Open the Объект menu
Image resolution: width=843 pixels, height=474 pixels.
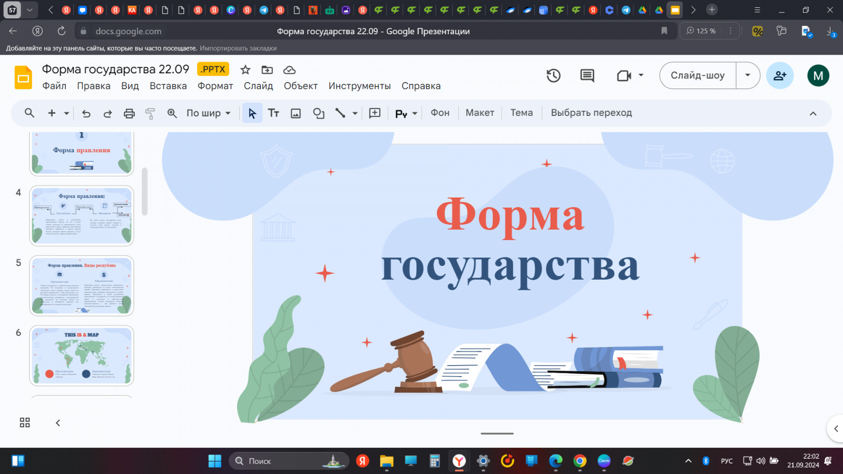[x=301, y=86]
